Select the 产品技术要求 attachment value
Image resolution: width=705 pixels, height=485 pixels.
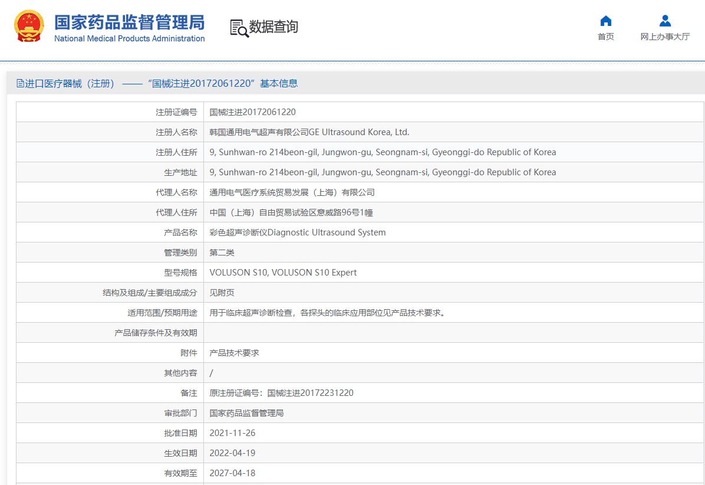(234, 353)
